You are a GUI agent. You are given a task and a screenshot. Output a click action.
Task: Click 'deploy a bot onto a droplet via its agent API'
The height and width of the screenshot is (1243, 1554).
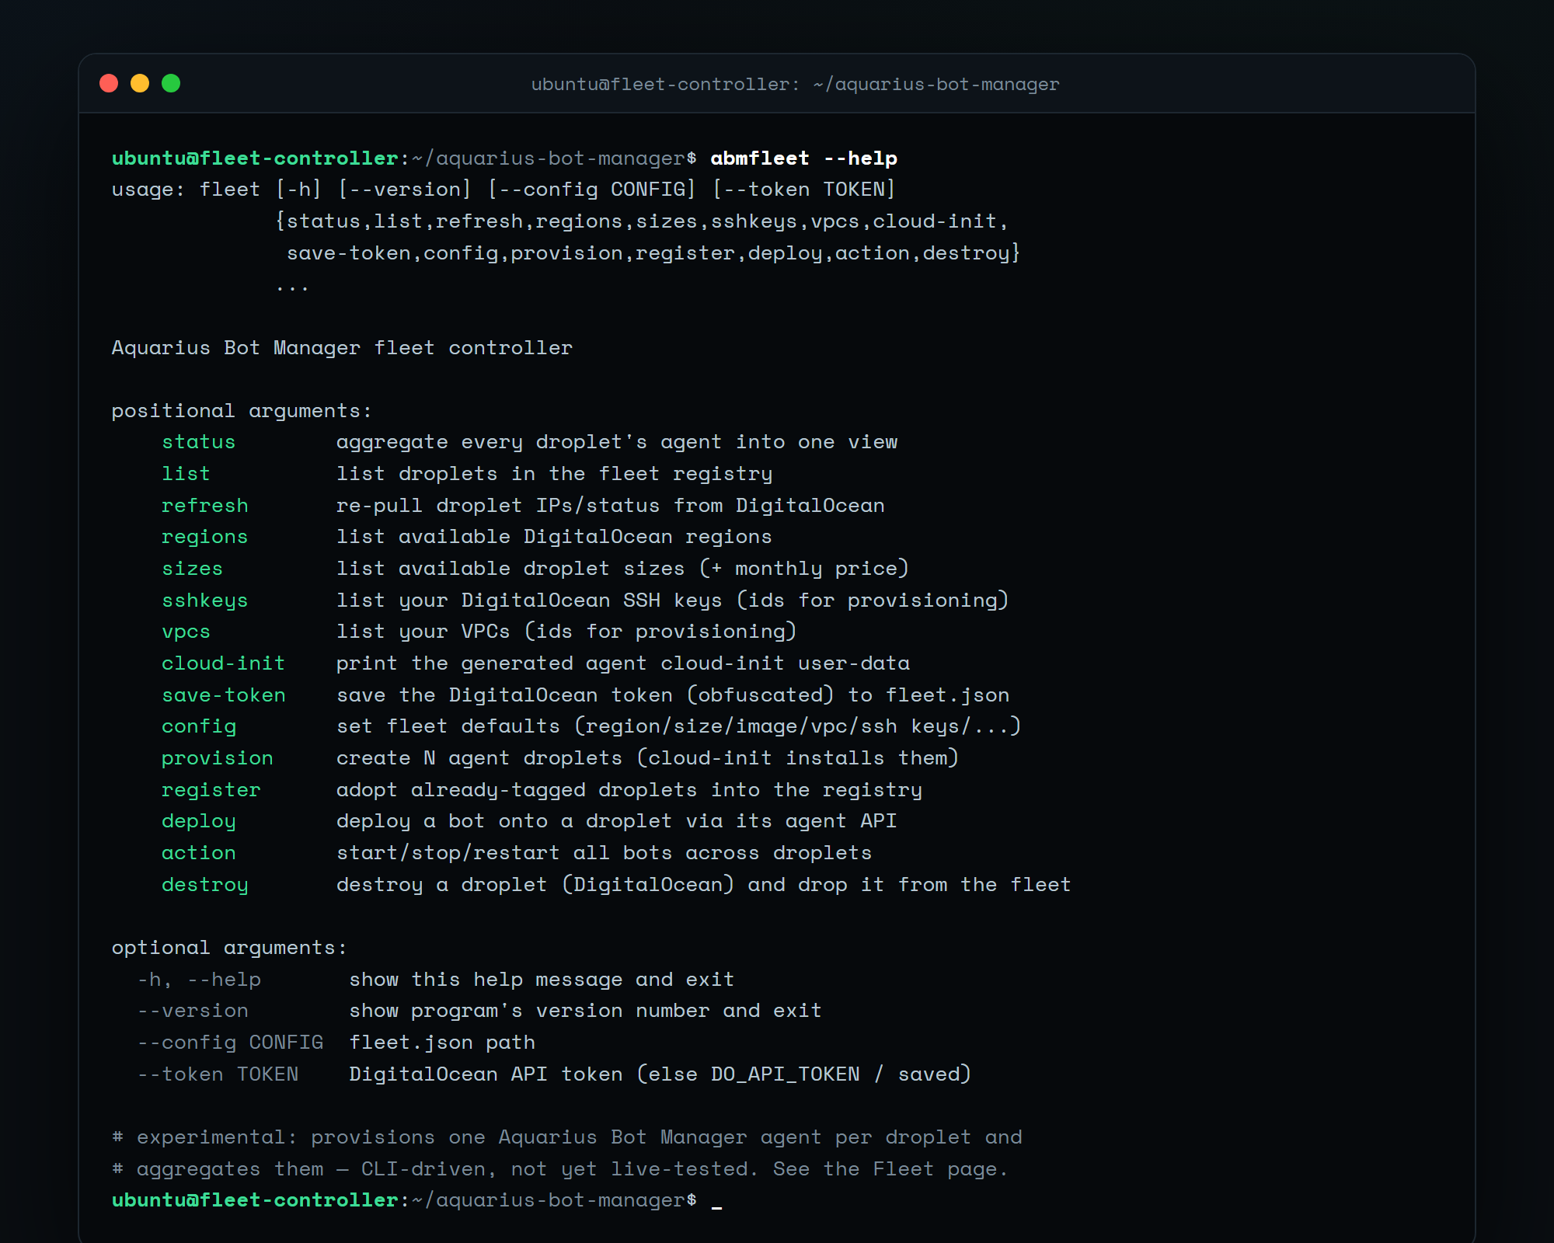coord(617,821)
